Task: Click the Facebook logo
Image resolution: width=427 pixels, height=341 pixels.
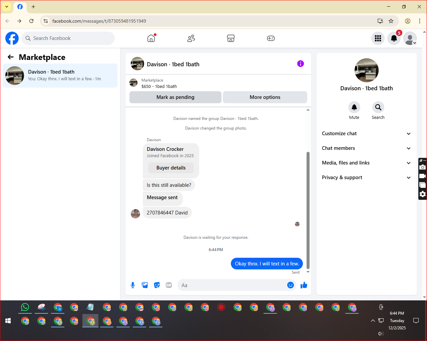Action: (12, 38)
